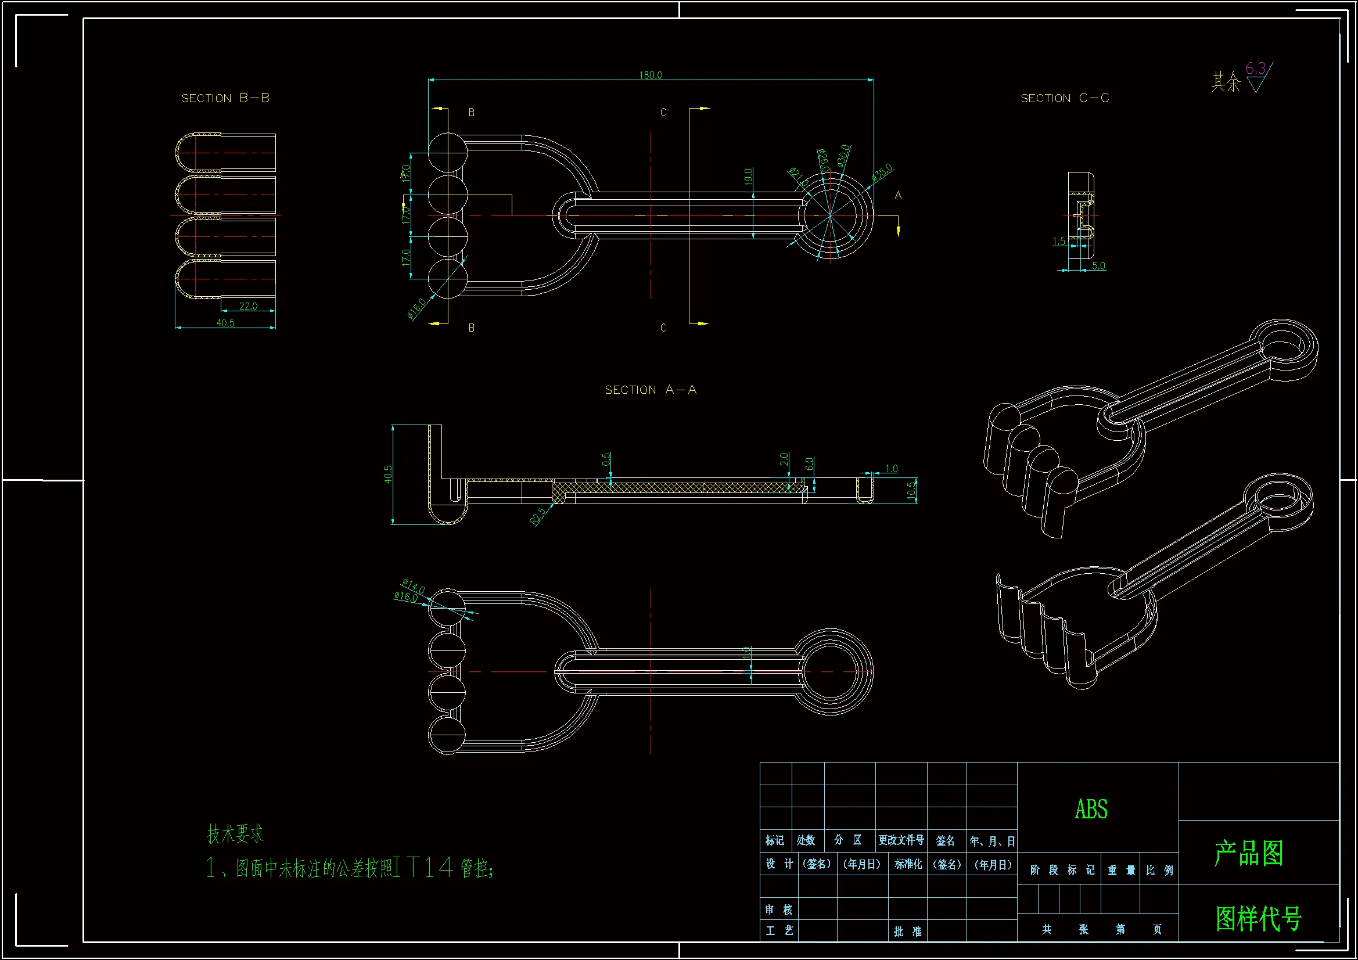The width and height of the screenshot is (1358, 960).
Task: Click the 40.5 dimension under section B-B
Action: (x=225, y=323)
